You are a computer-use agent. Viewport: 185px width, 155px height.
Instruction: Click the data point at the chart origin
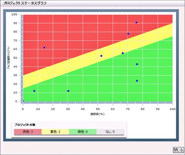point(23,101)
